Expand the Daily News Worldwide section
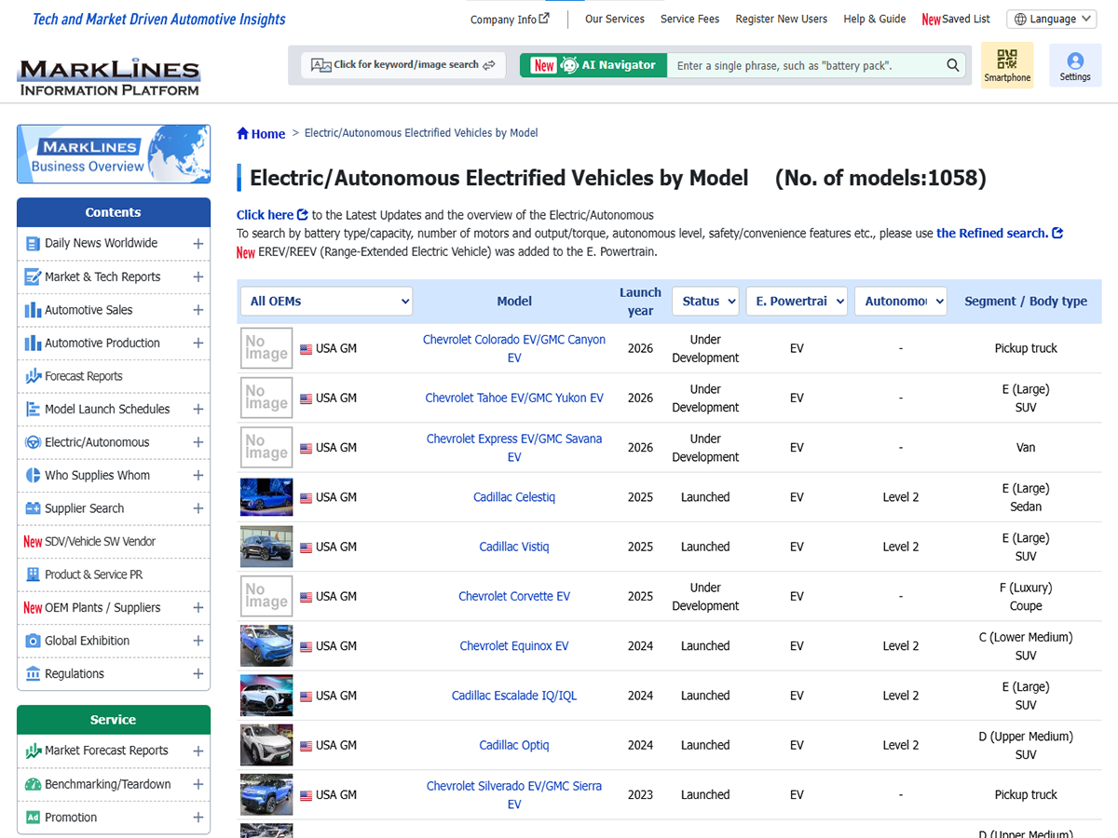The width and height of the screenshot is (1118, 838). [198, 244]
